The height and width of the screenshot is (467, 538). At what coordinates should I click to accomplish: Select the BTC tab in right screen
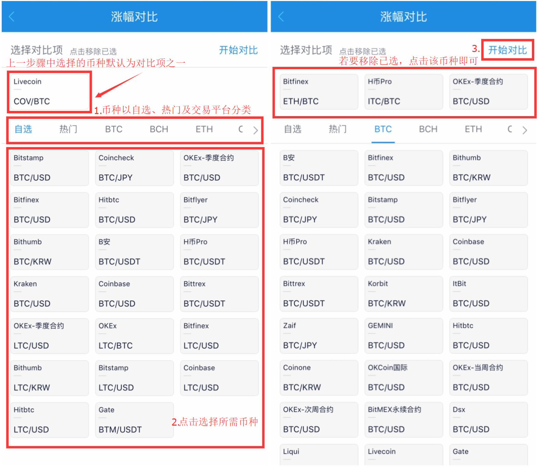pyautogui.click(x=383, y=129)
